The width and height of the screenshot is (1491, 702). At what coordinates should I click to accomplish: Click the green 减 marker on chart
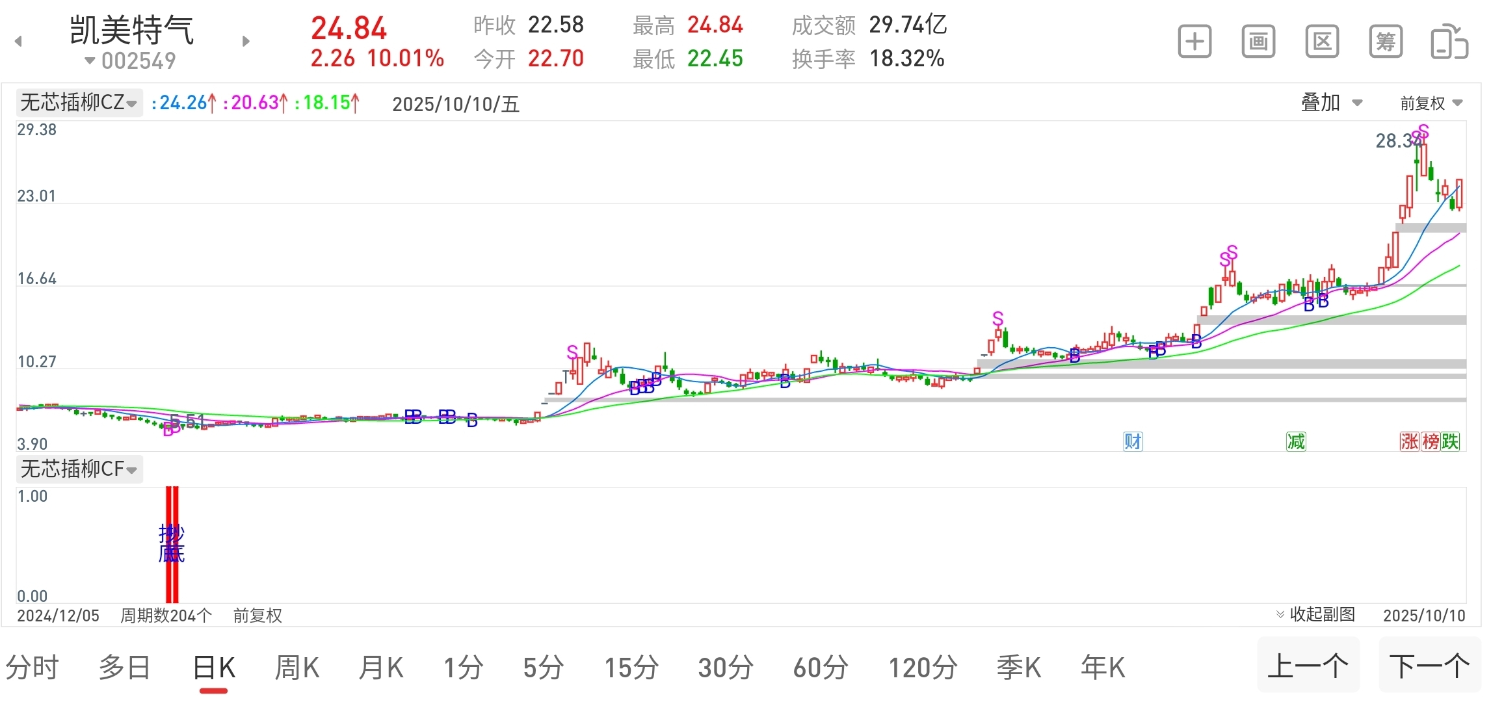(x=1296, y=442)
